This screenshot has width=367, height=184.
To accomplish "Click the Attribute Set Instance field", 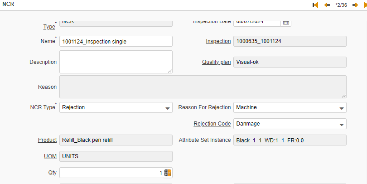I will coord(290,140).
